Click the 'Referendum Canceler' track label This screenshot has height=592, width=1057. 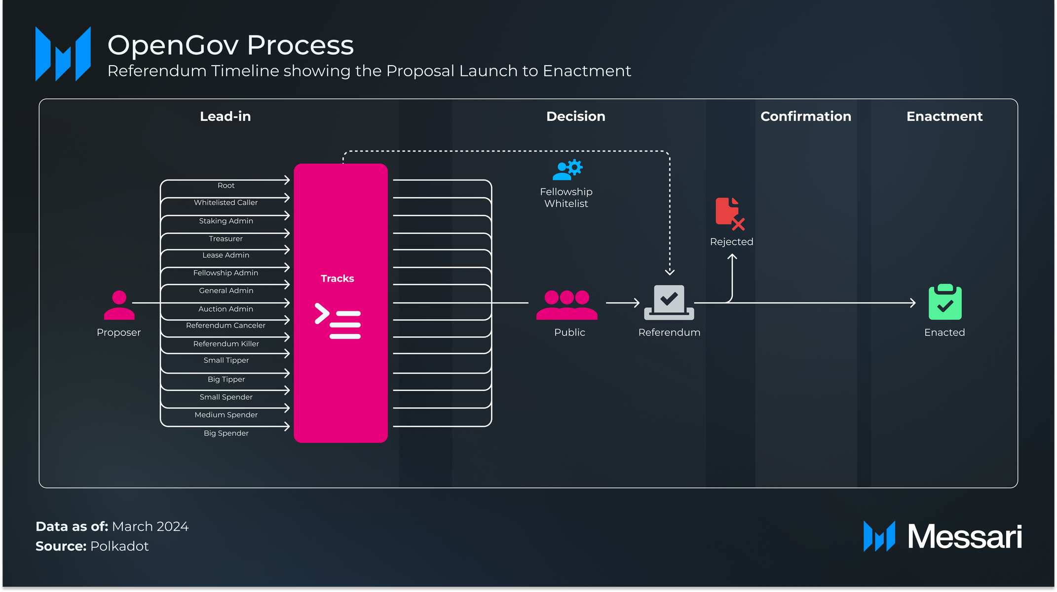click(226, 326)
